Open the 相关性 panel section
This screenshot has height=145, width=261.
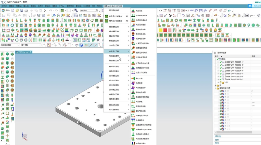click(218, 136)
